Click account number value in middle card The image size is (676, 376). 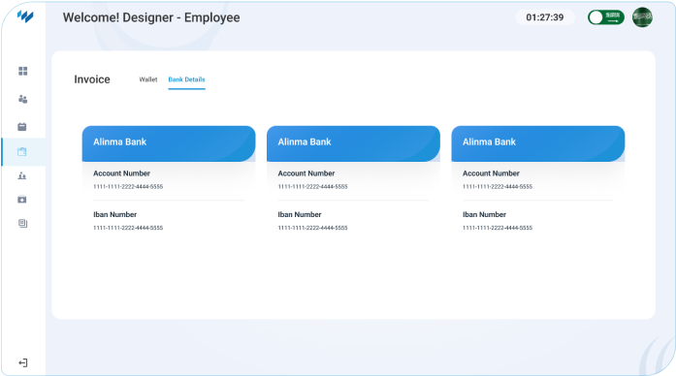click(312, 186)
